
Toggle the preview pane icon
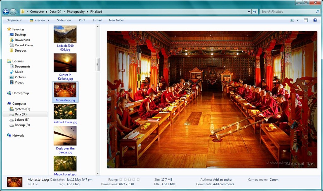tap(306, 20)
